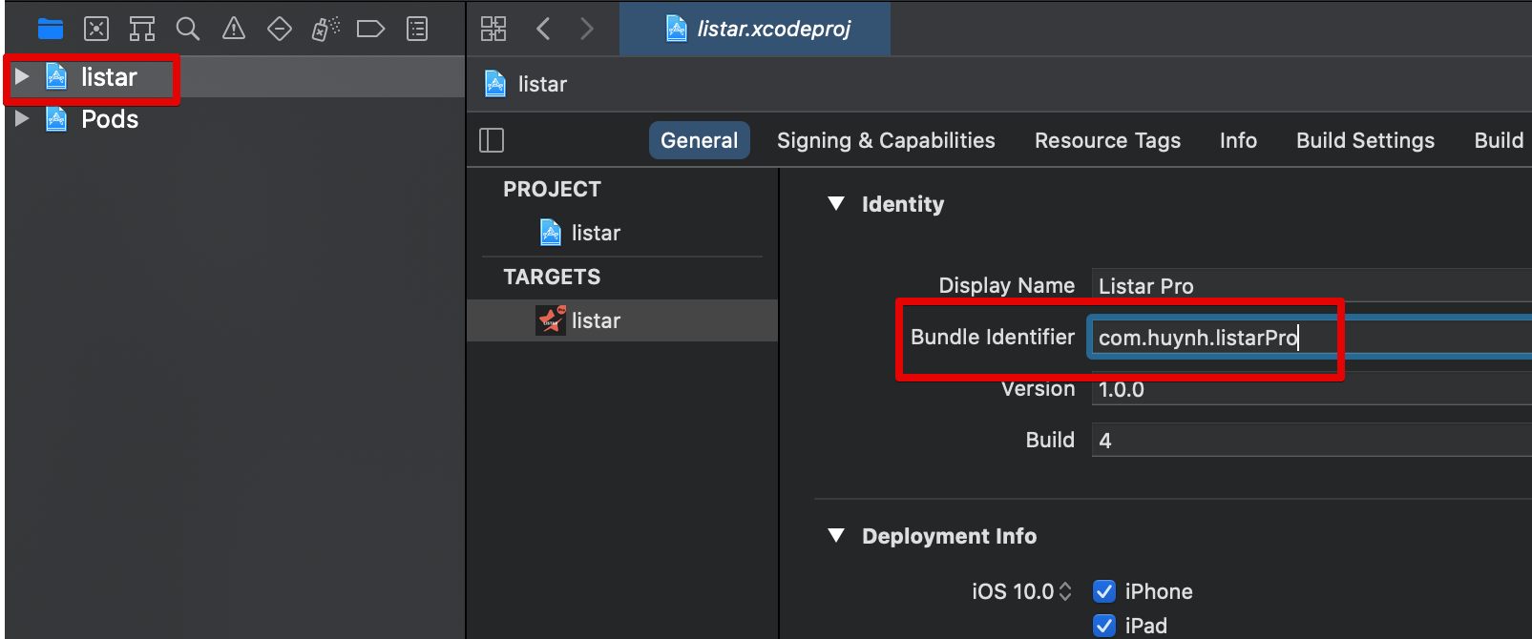Open the Build Settings tab
Image resolution: width=1532 pixels, height=639 pixels.
coord(1365,140)
